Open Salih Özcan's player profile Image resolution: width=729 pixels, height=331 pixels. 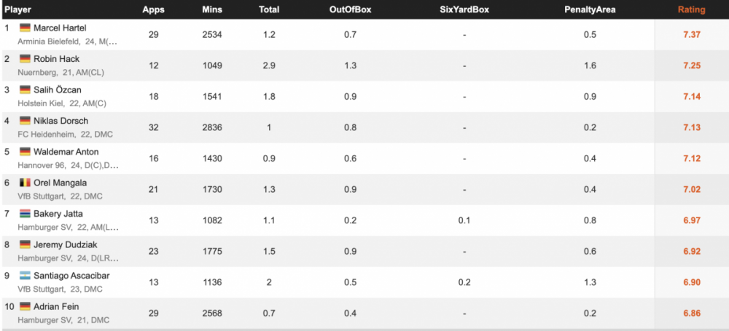pos(58,90)
